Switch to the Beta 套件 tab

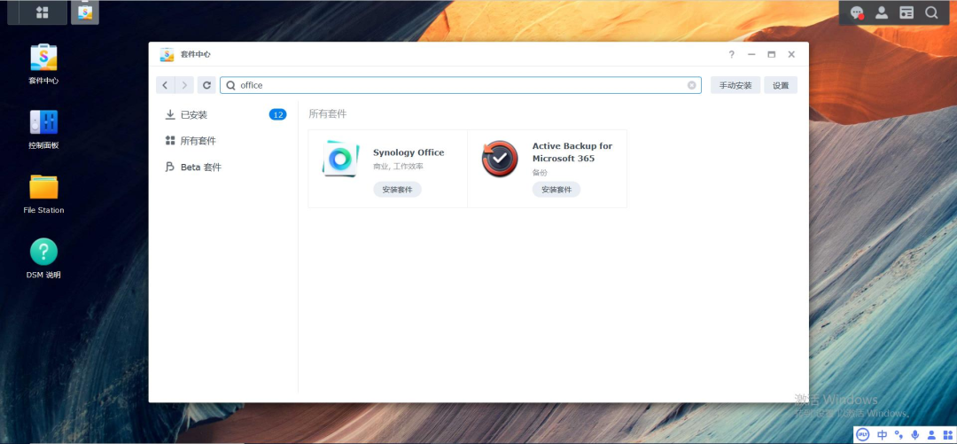(200, 167)
